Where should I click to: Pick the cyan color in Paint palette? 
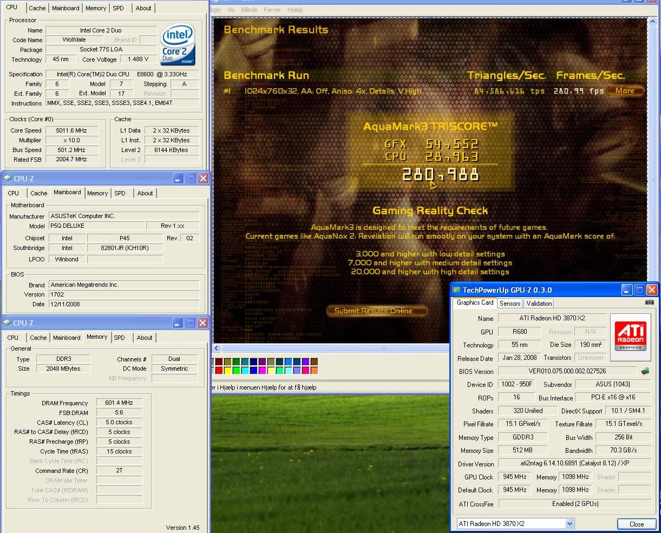[x=245, y=371]
